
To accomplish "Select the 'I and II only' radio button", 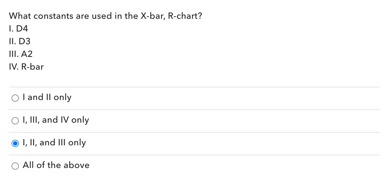I will 15,98.
